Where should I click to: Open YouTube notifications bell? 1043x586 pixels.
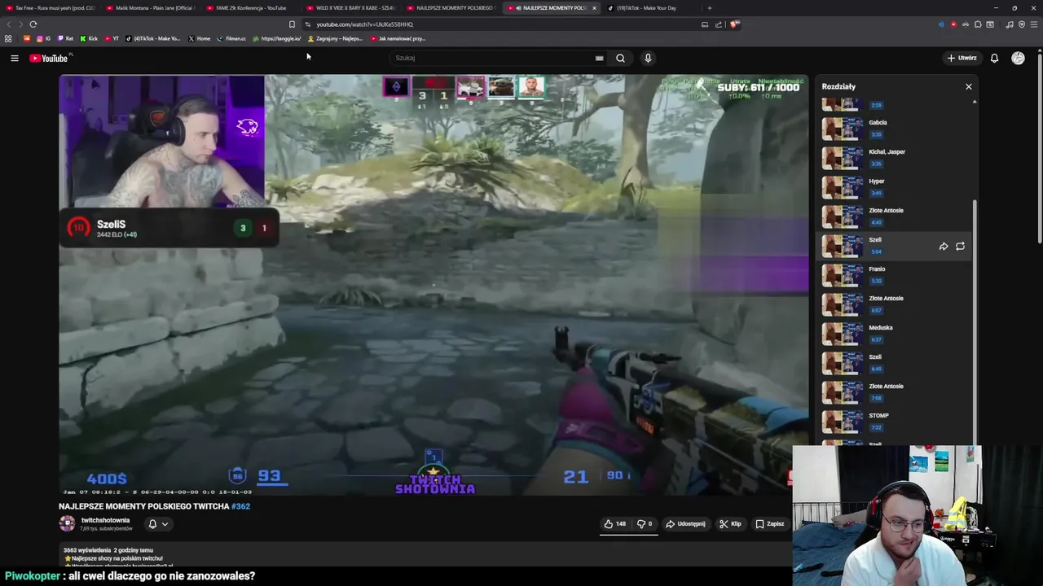click(x=994, y=58)
